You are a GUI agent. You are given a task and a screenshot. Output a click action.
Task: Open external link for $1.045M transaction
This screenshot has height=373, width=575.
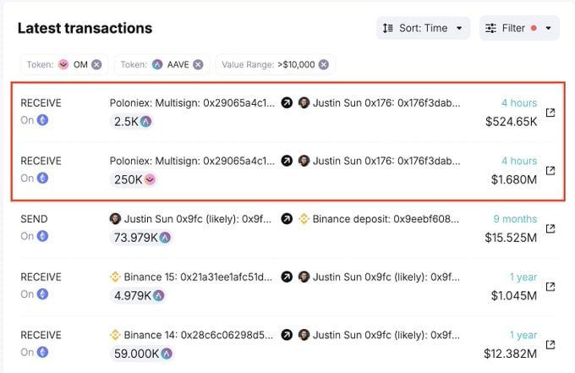tap(550, 287)
